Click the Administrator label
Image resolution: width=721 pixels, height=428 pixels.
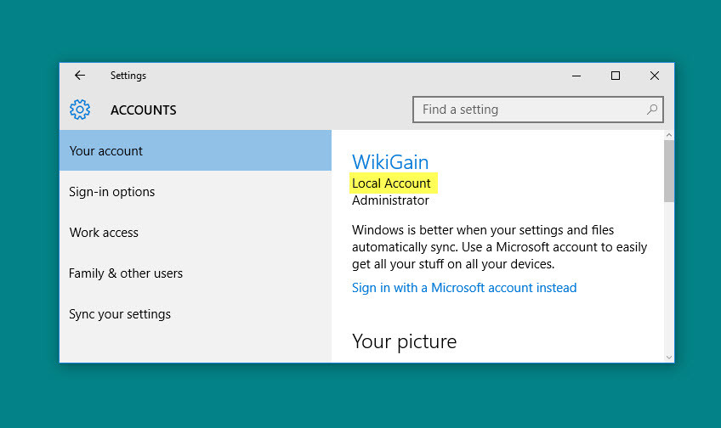(390, 200)
